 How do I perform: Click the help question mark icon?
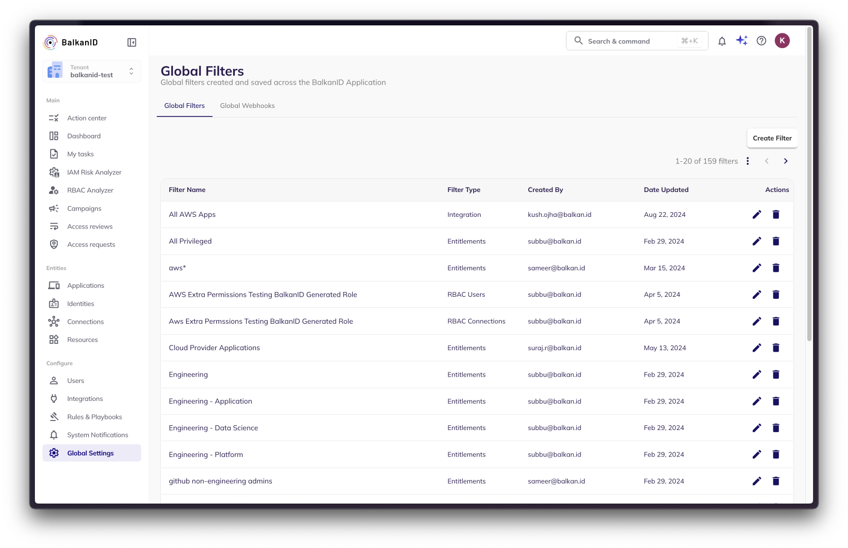pos(761,41)
